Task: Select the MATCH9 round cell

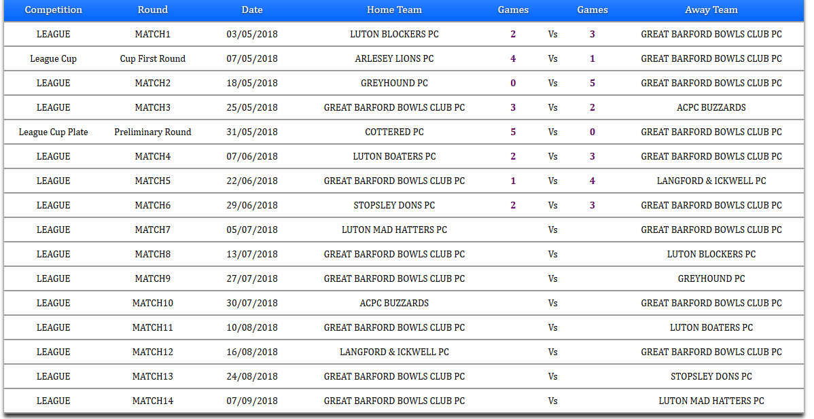Action: tap(153, 278)
